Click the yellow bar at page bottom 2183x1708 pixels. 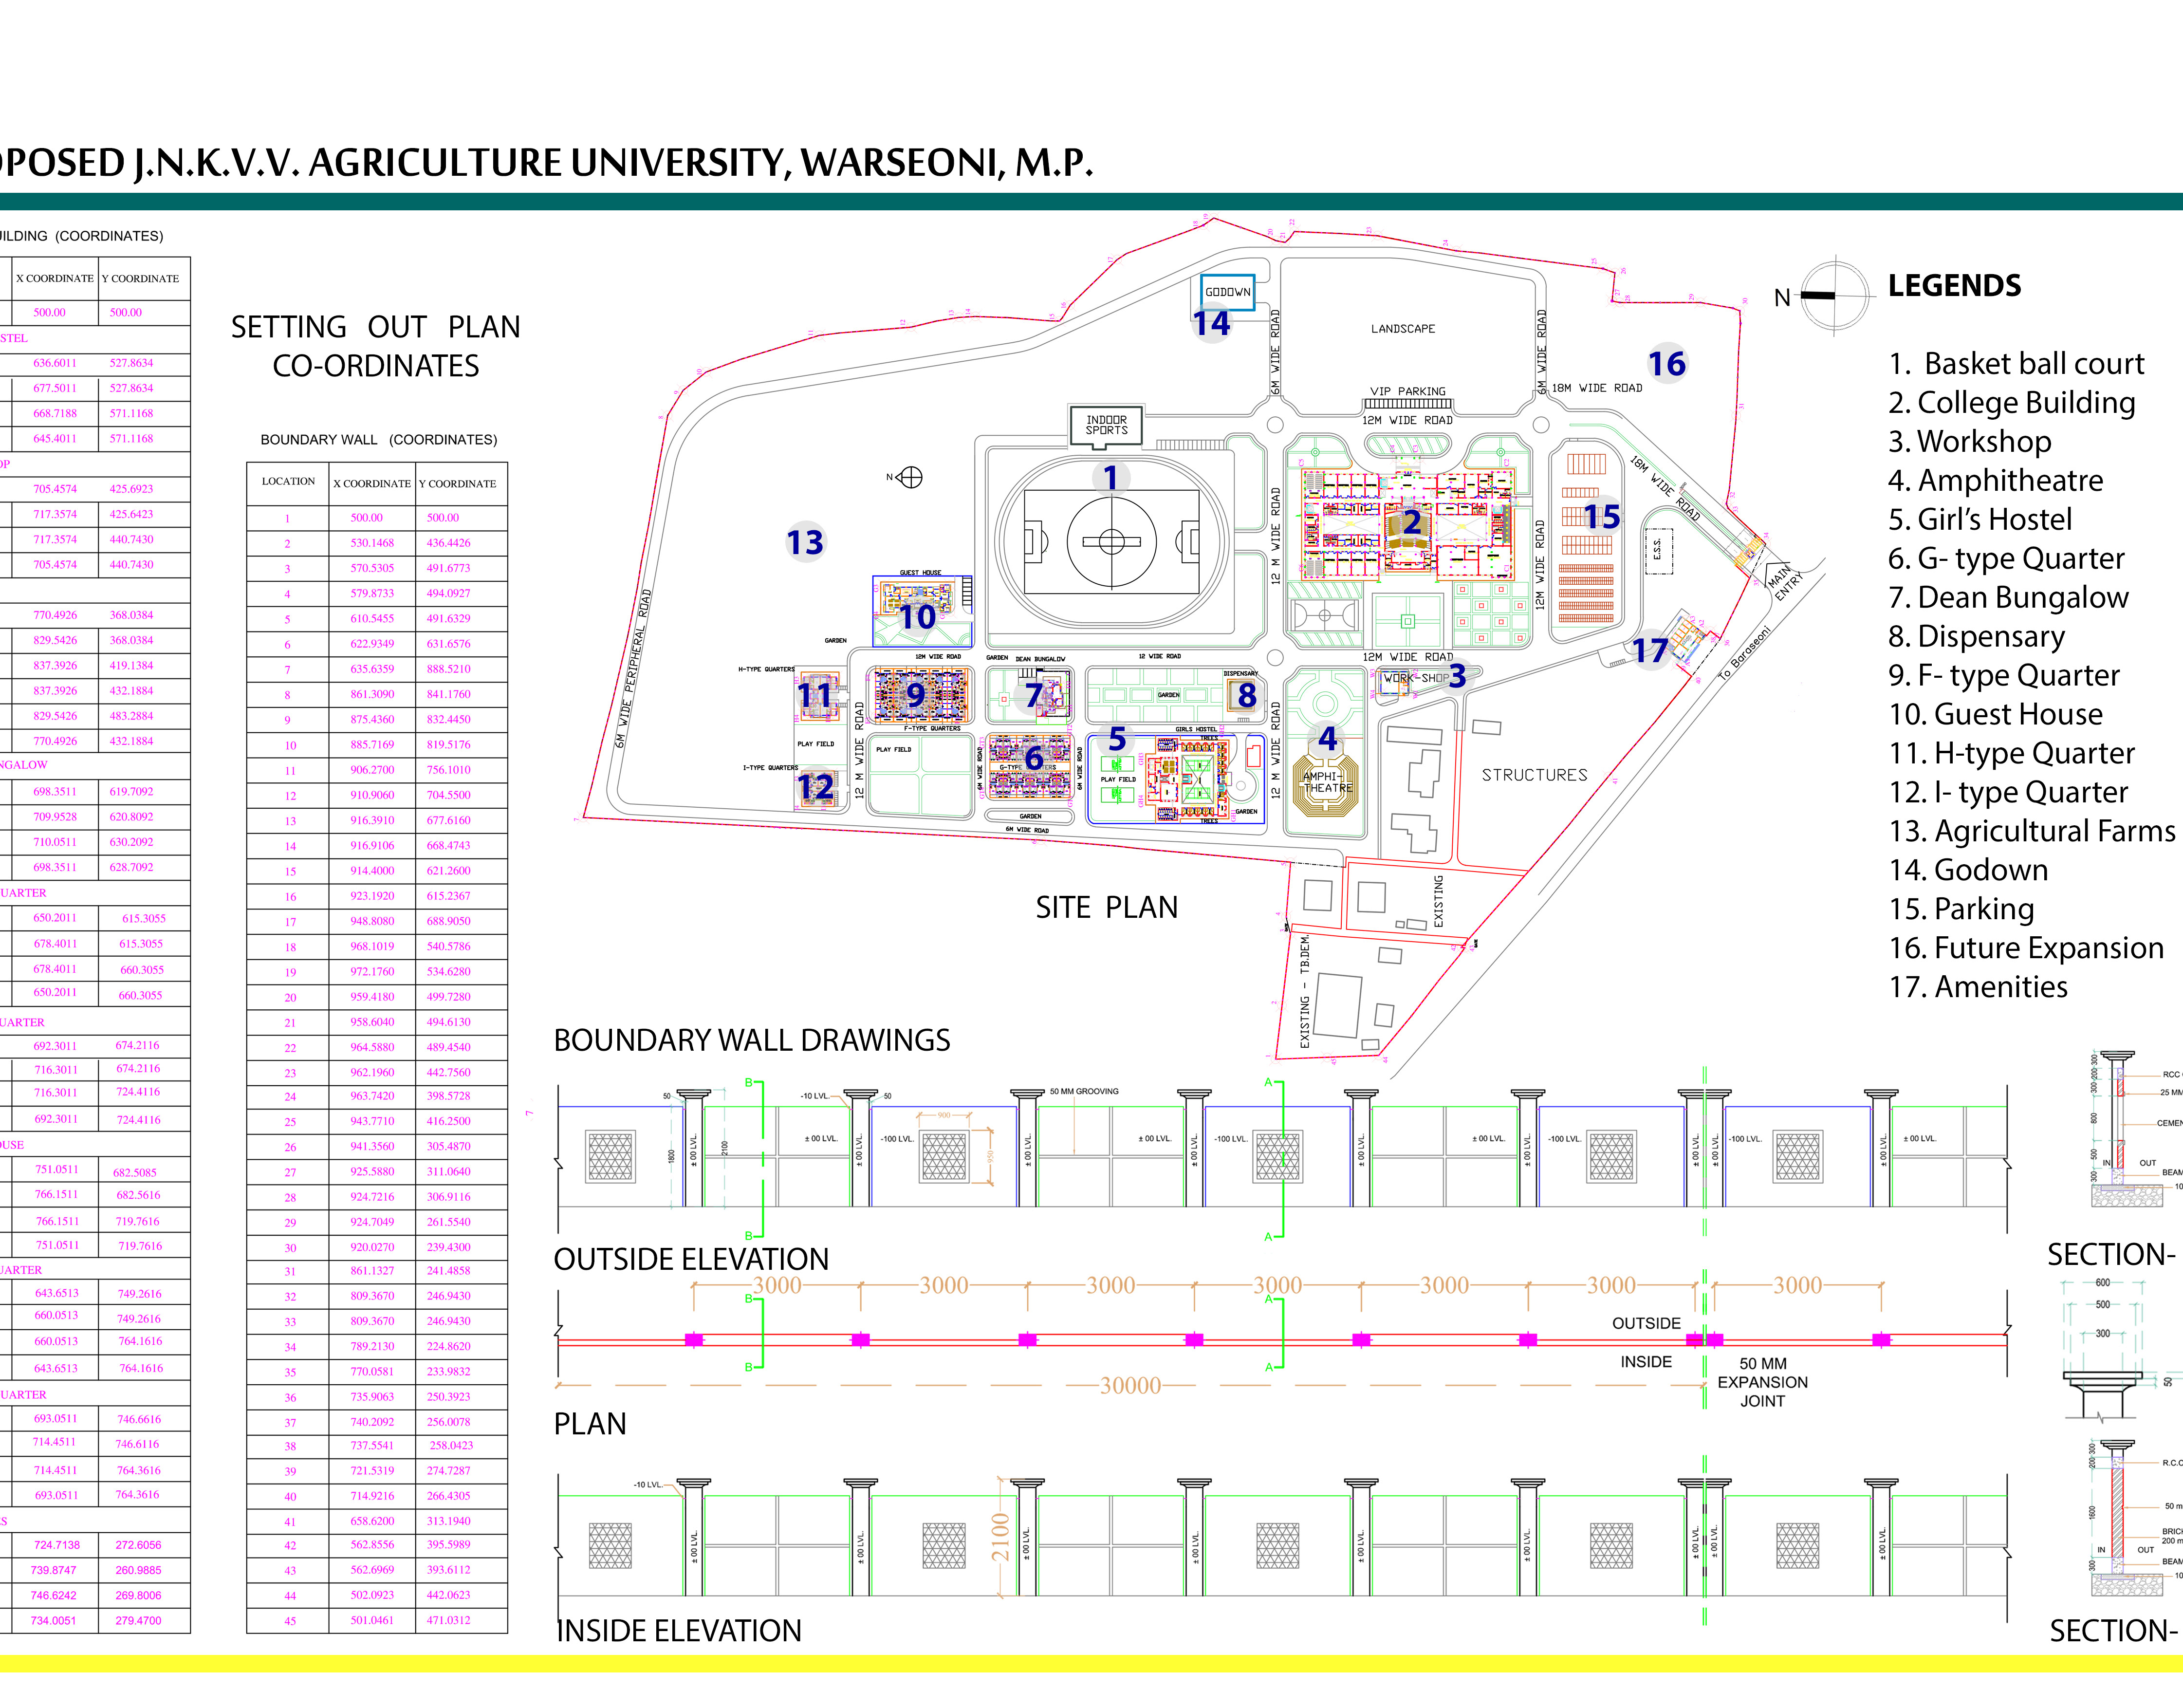[1091, 1663]
